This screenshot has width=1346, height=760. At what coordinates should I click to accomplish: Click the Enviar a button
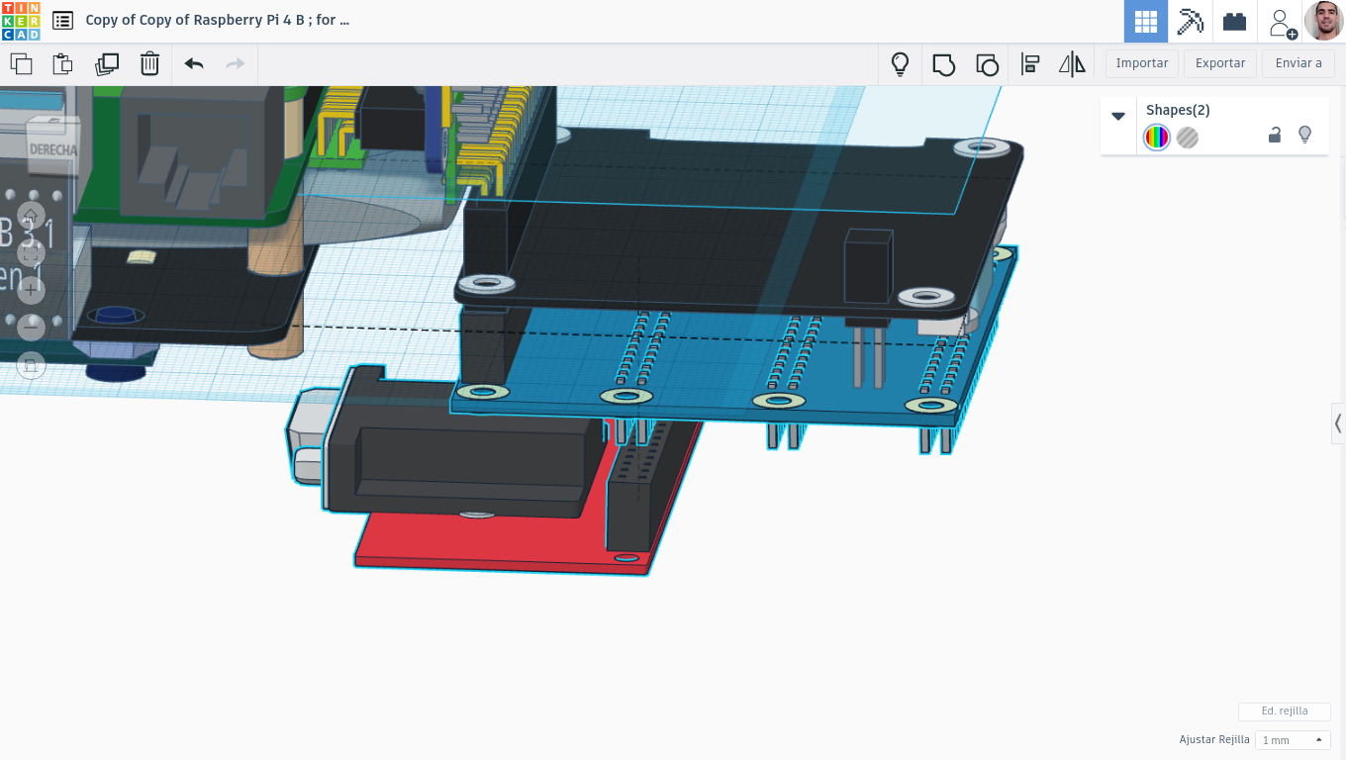(1298, 63)
